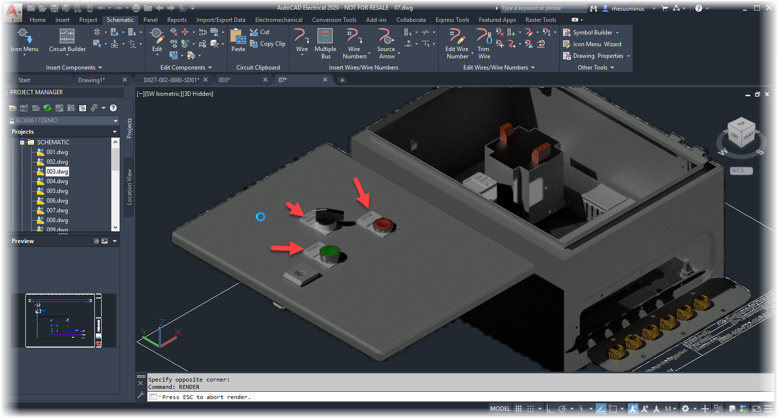Toggle the grid display in the status bar

(518, 409)
